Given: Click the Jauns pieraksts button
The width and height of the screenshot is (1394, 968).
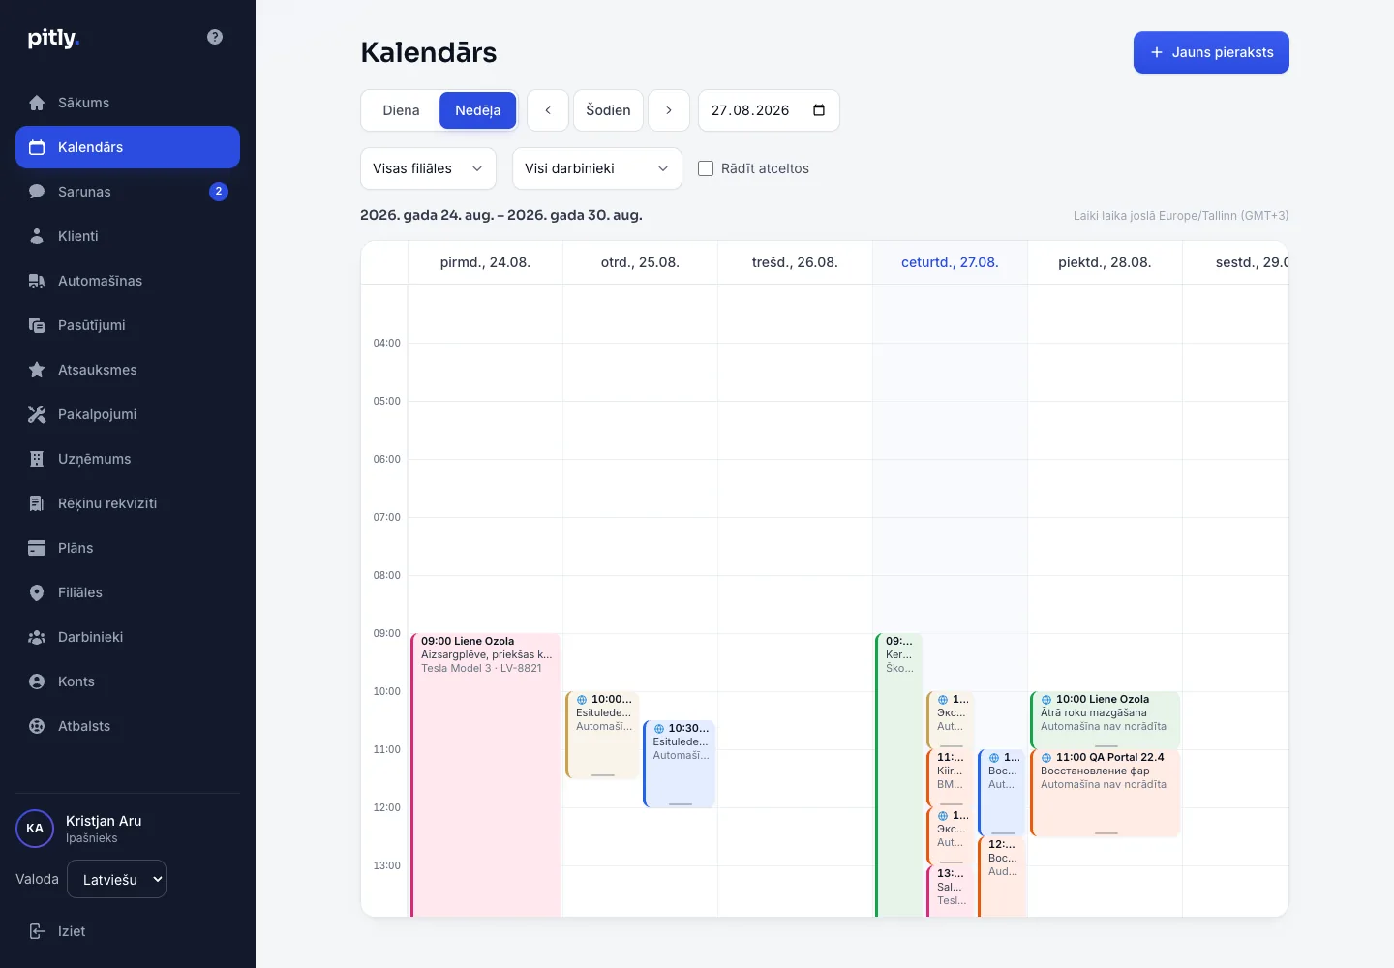Looking at the screenshot, I should click(1211, 52).
